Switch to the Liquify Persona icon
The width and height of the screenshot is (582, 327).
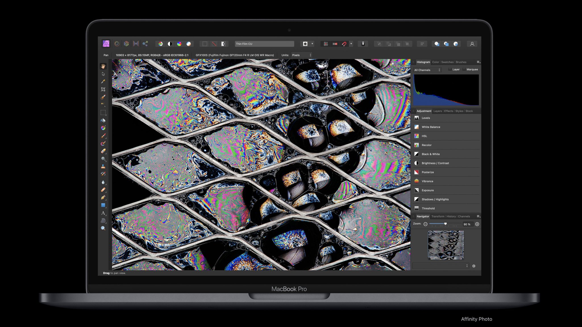[117, 44]
